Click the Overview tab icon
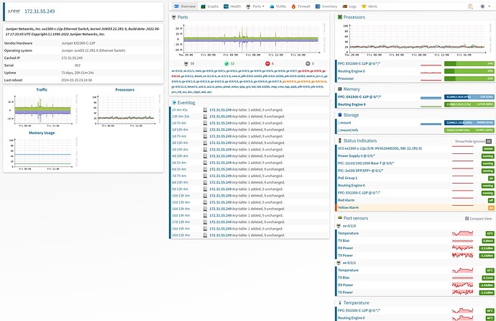The height and width of the screenshot is (321, 496). pos(177,6)
